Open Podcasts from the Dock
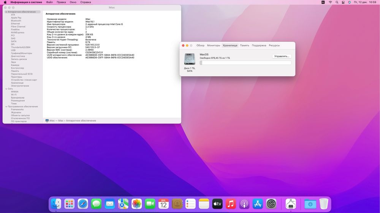The height and width of the screenshot is (213, 380). coord(244,204)
